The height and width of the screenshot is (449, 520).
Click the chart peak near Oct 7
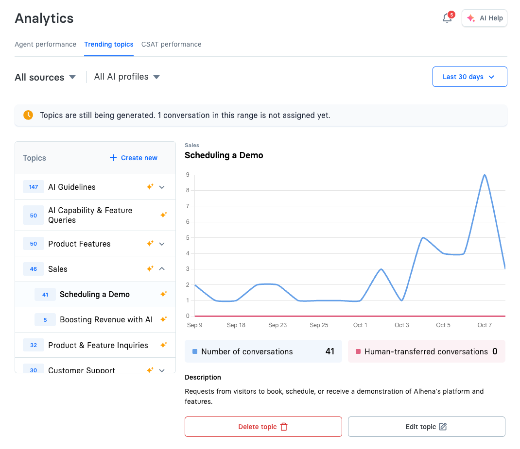click(x=485, y=175)
